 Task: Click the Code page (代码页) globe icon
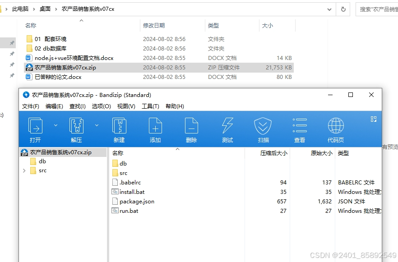click(x=336, y=130)
